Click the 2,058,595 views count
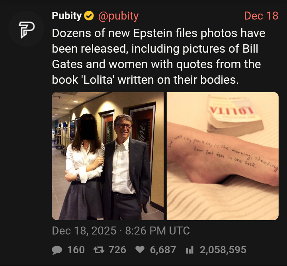 pos(223,250)
